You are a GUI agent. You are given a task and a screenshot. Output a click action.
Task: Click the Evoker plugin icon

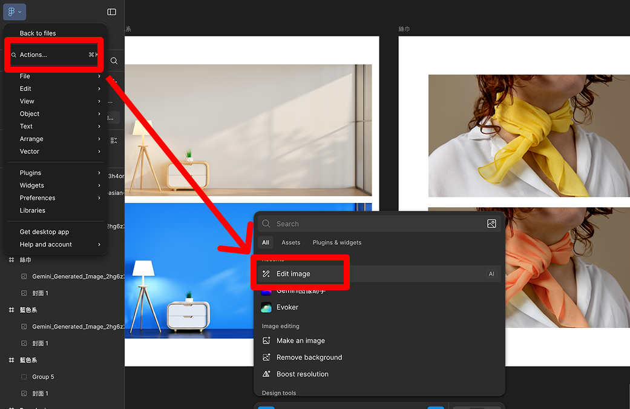266,307
